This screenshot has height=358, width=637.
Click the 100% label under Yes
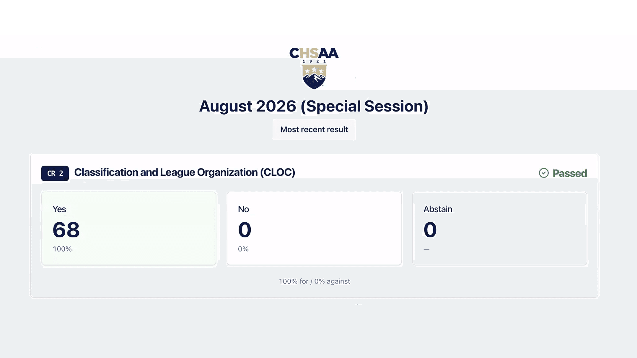pyautogui.click(x=62, y=249)
